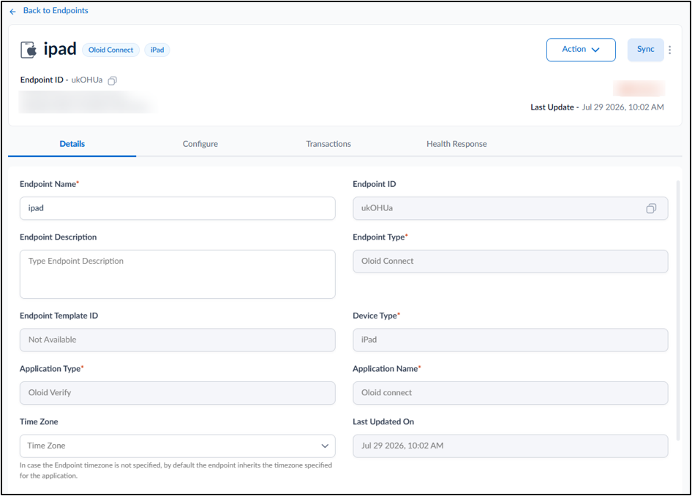Copy the Endpoint ID using the header copy icon
The width and height of the screenshot is (692, 496).
click(x=113, y=80)
